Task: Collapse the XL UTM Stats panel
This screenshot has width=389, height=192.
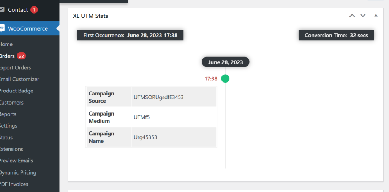Action: click(376, 16)
